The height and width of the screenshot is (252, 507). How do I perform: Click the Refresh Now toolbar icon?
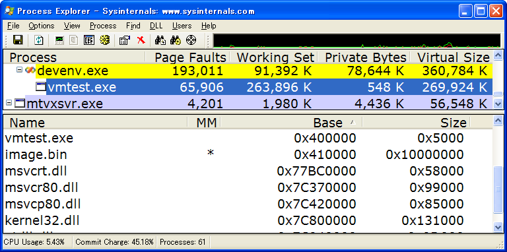coord(39,40)
